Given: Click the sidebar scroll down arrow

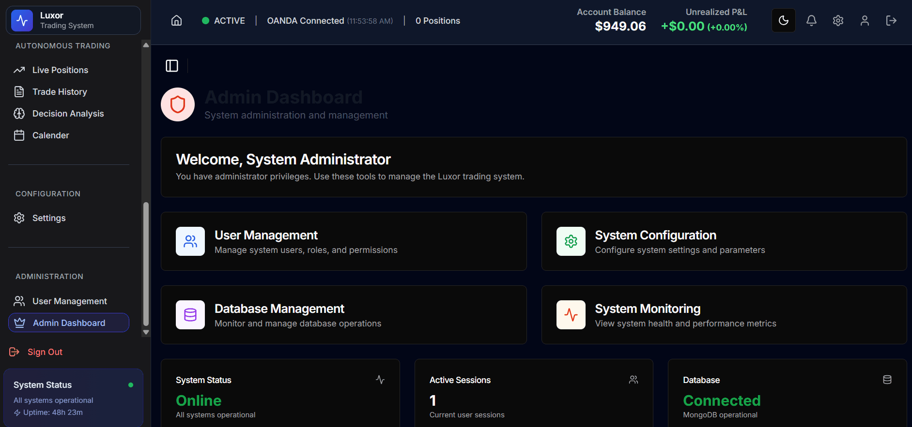Looking at the screenshot, I should coord(146,332).
